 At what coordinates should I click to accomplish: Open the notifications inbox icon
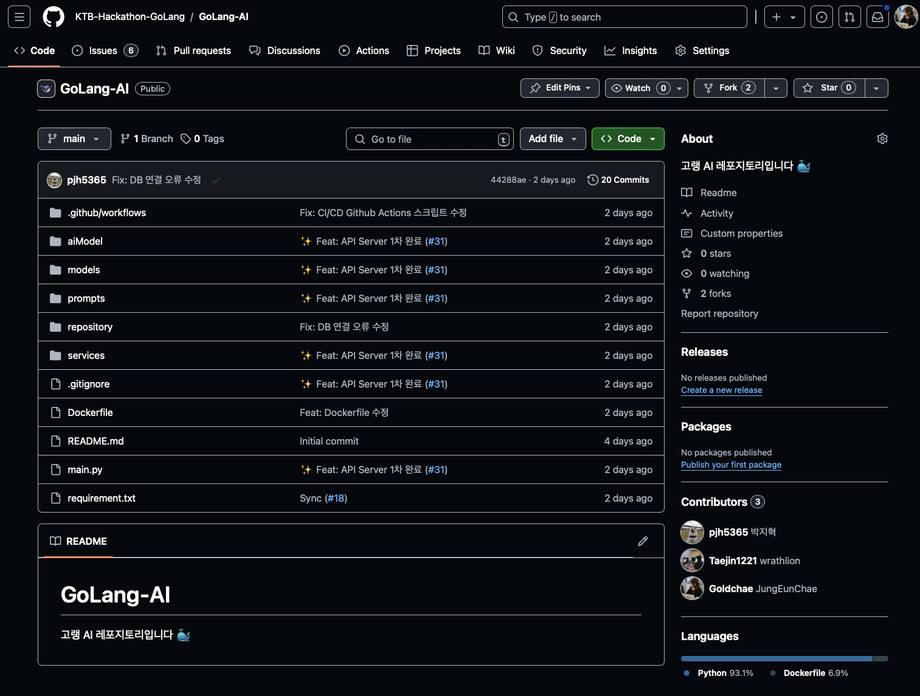877,17
